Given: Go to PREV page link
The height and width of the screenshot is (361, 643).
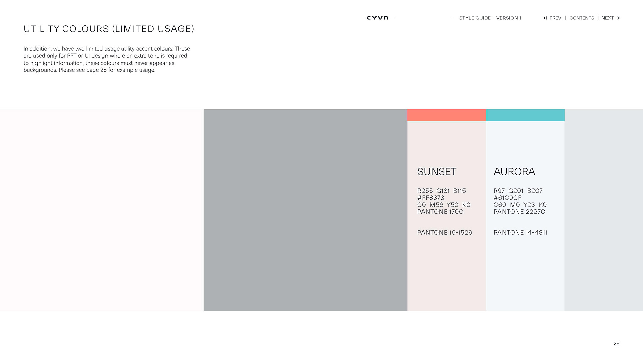Looking at the screenshot, I should 555,18.
